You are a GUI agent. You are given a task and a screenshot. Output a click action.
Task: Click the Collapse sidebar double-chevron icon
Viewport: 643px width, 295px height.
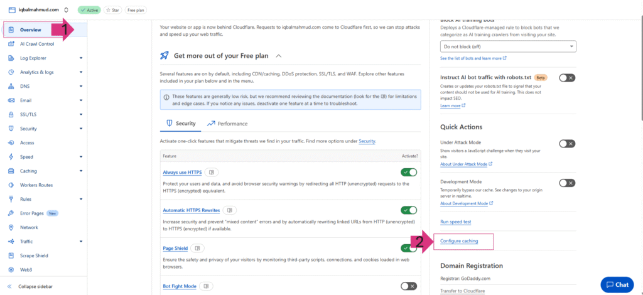coord(10,287)
